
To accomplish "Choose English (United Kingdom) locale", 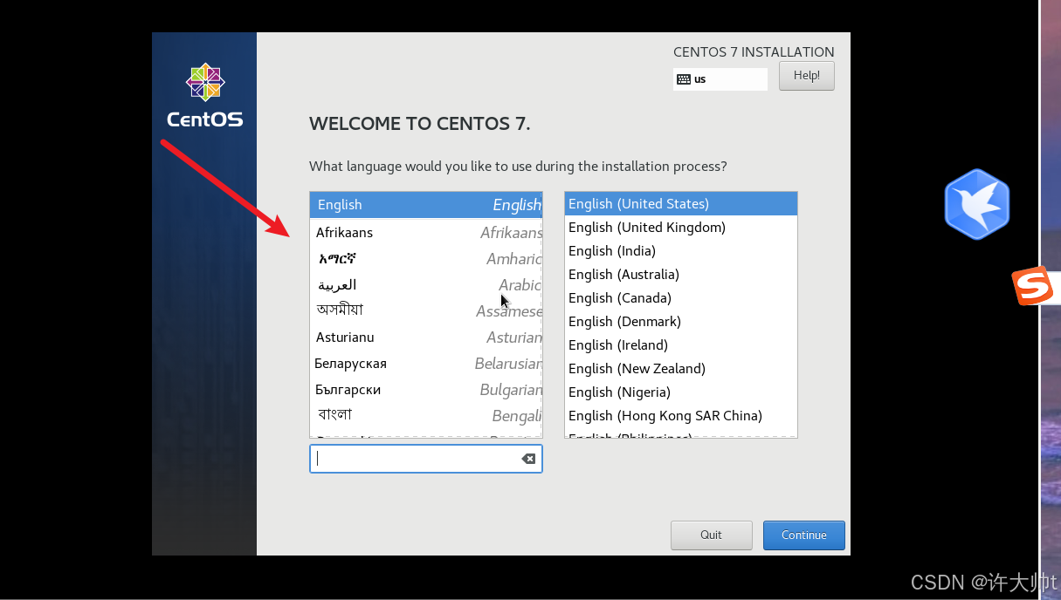I will point(681,228).
